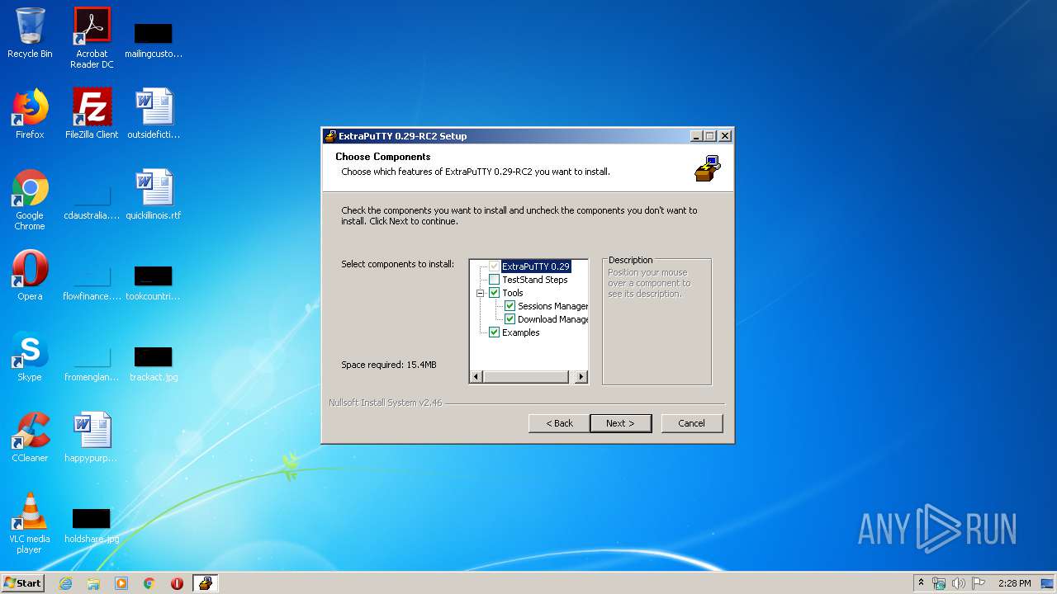Image resolution: width=1057 pixels, height=594 pixels.
Task: Select the ExtraPuTTY 0.29 tree item label
Action: pyautogui.click(x=536, y=266)
